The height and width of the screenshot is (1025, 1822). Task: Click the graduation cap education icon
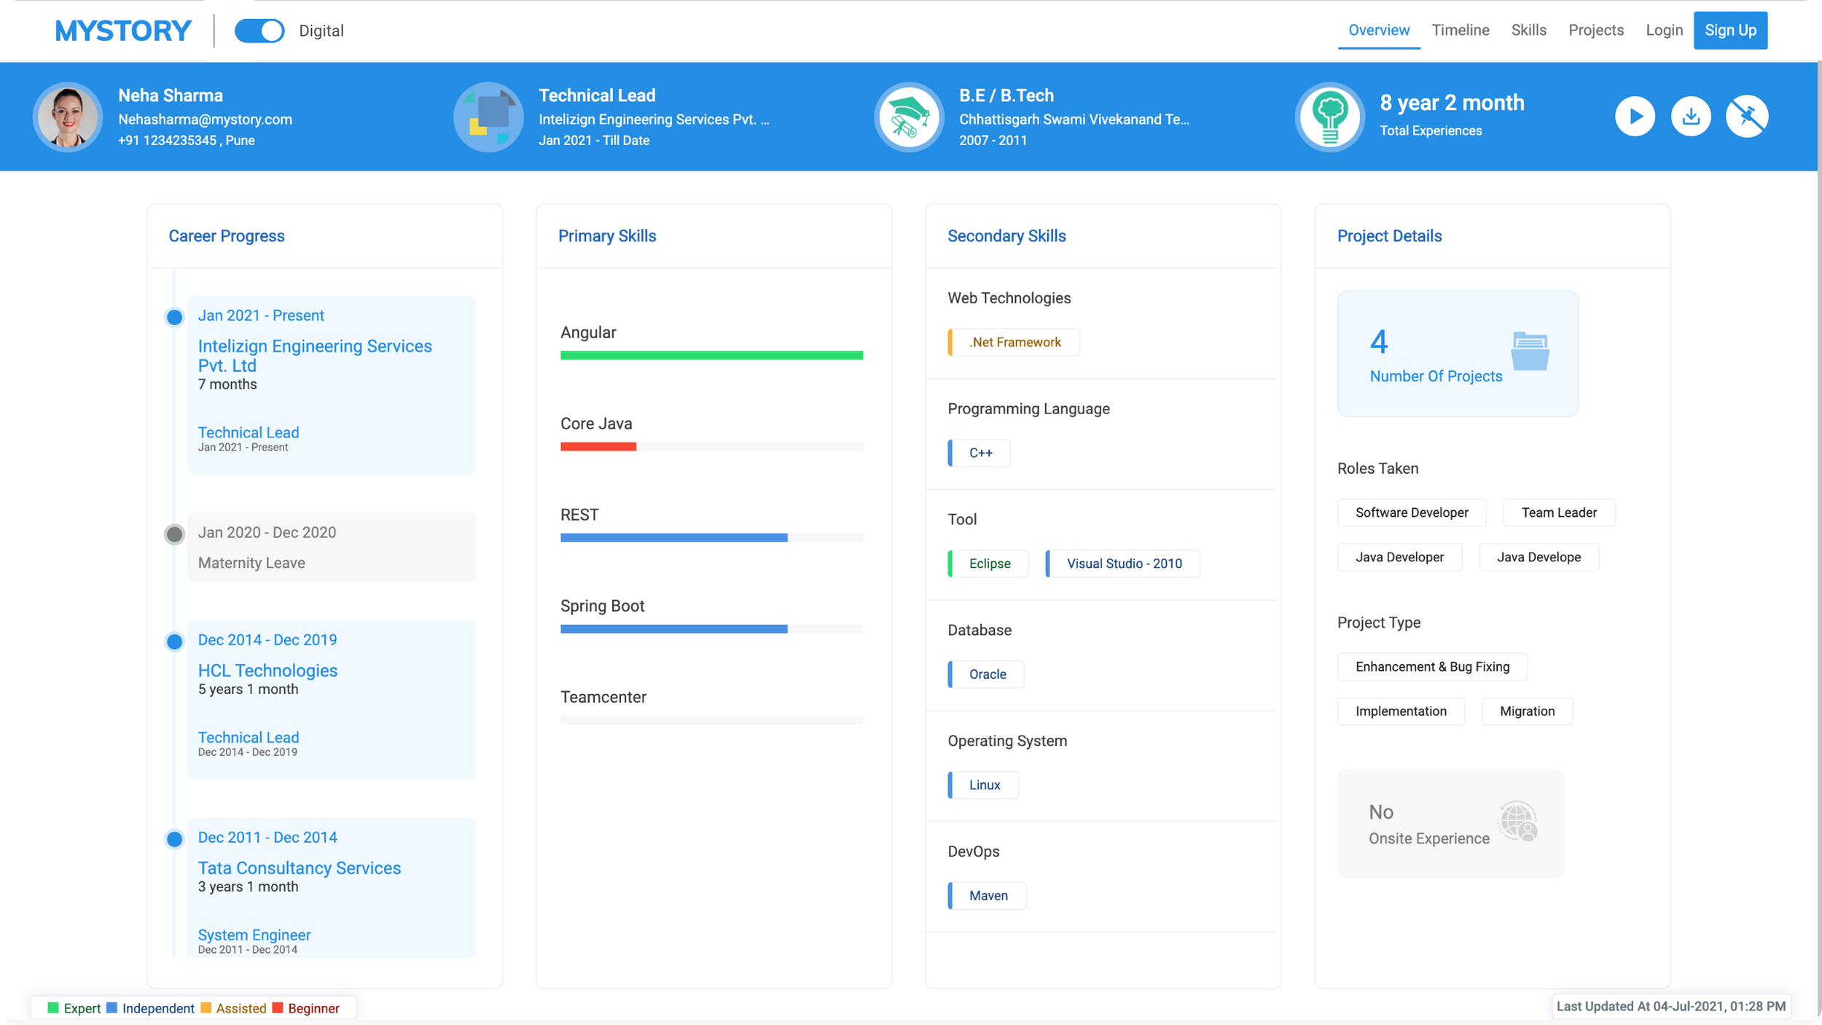(x=909, y=117)
